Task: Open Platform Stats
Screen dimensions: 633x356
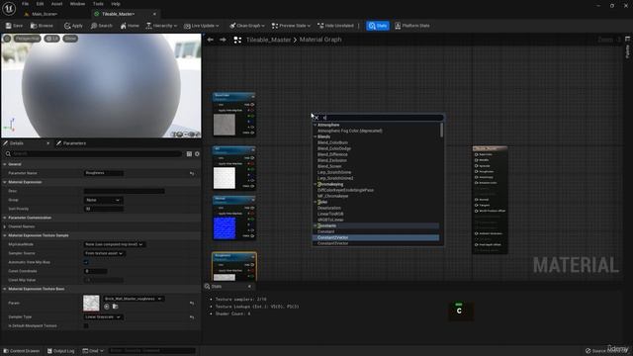Action: (x=411, y=26)
